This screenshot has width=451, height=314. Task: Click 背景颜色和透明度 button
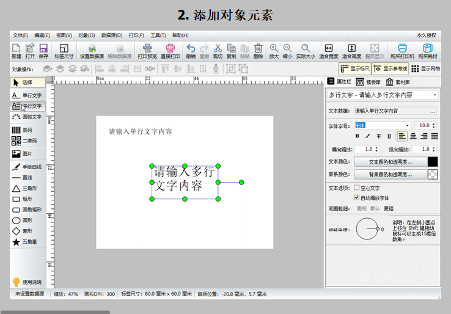point(391,175)
